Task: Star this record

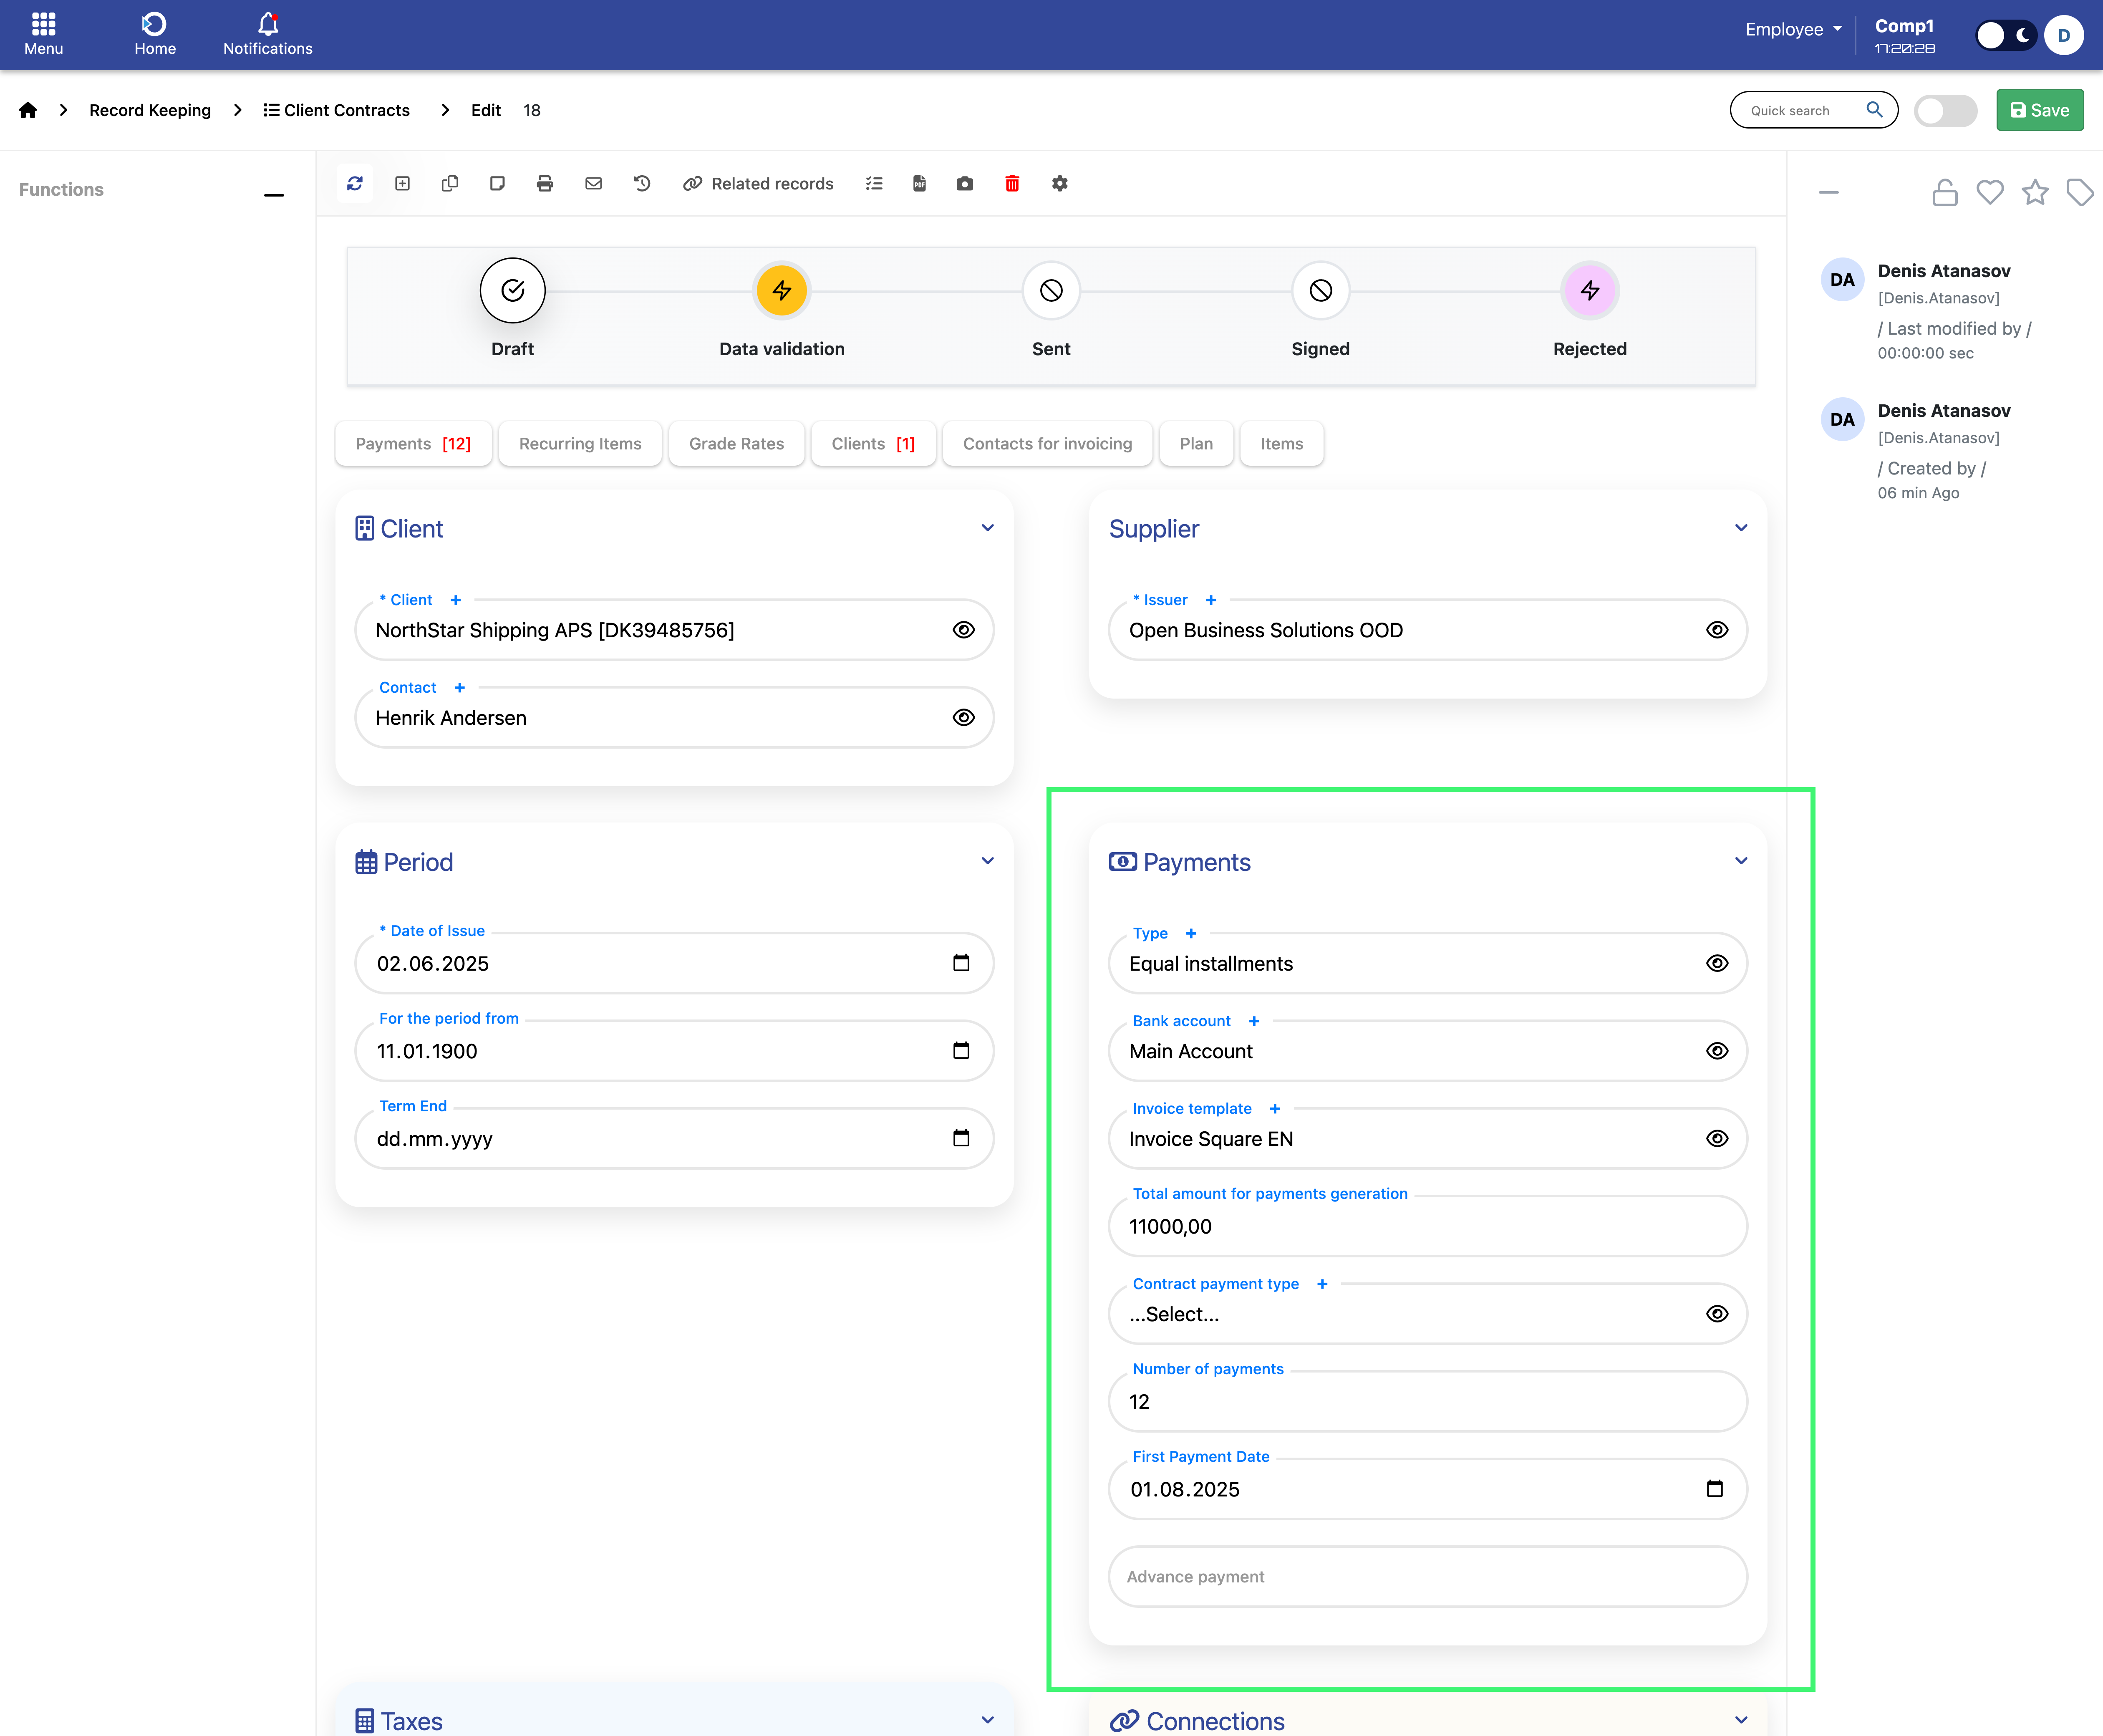Action: point(2035,192)
